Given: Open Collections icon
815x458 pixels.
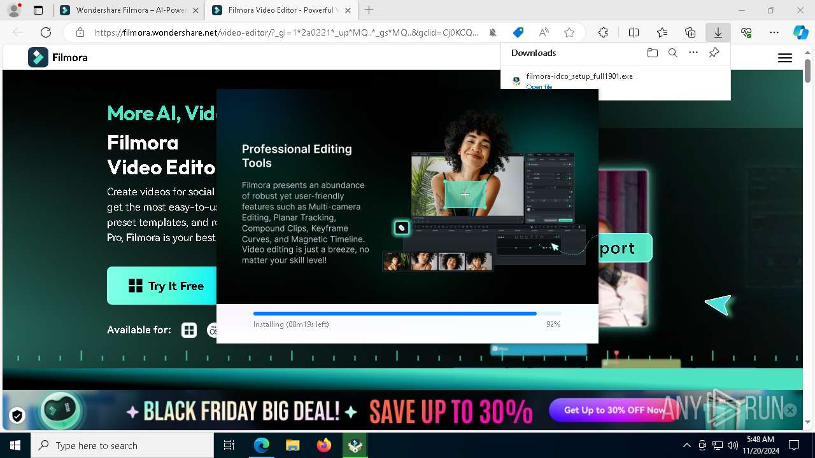Looking at the screenshot, I should [690, 32].
